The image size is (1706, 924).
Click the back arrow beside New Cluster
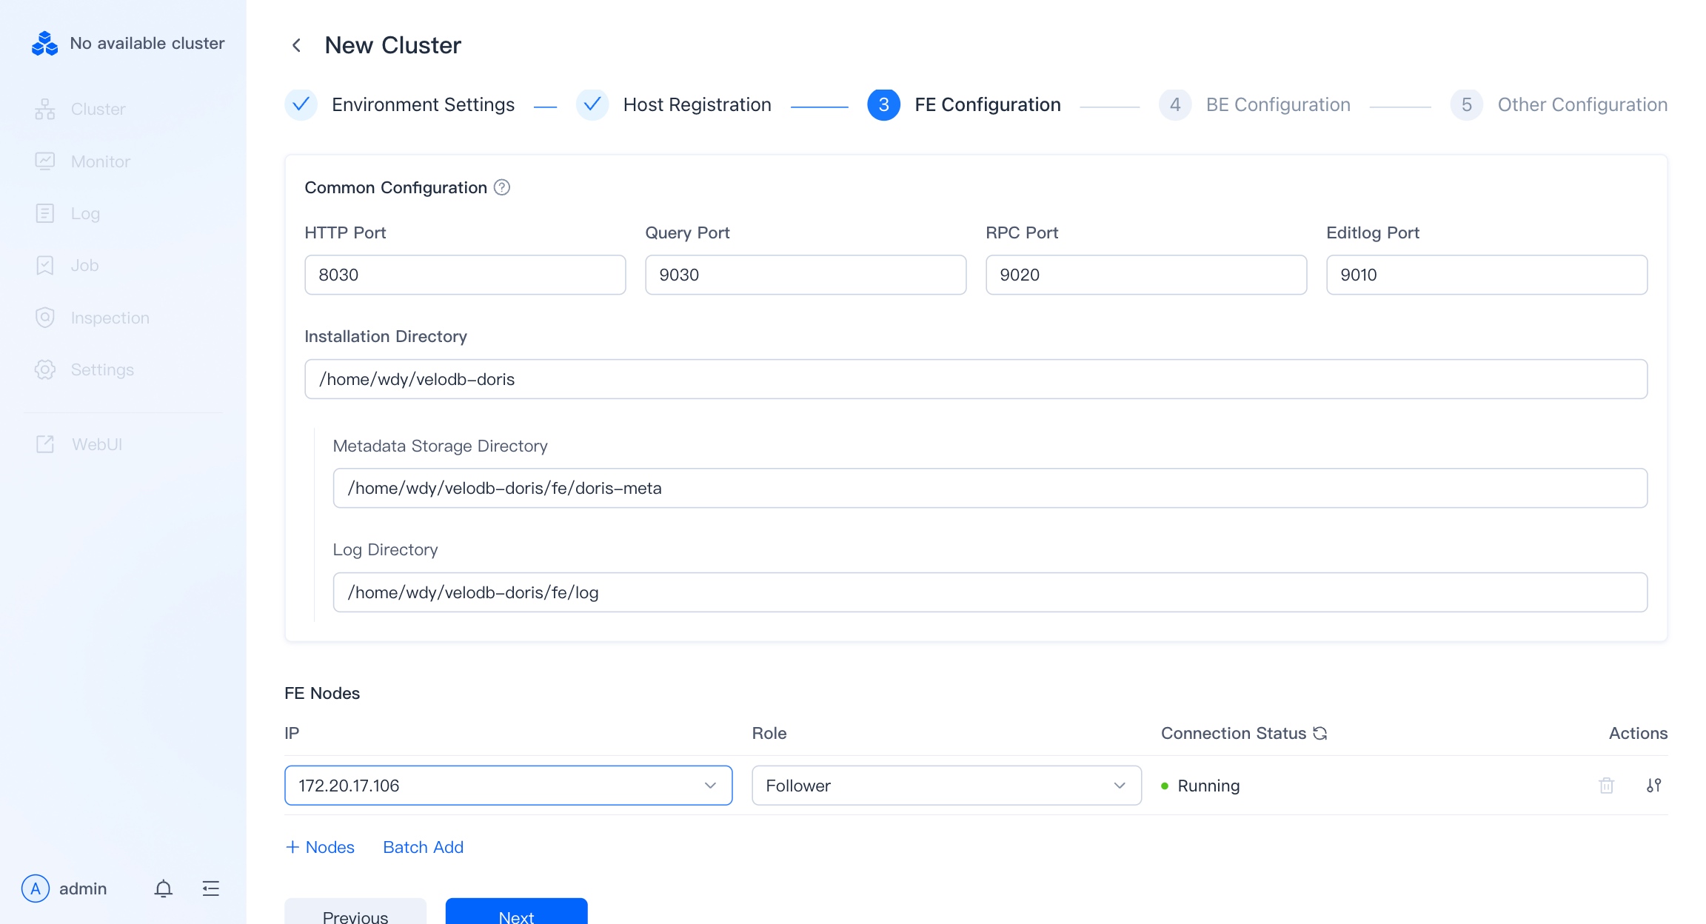[296, 45]
